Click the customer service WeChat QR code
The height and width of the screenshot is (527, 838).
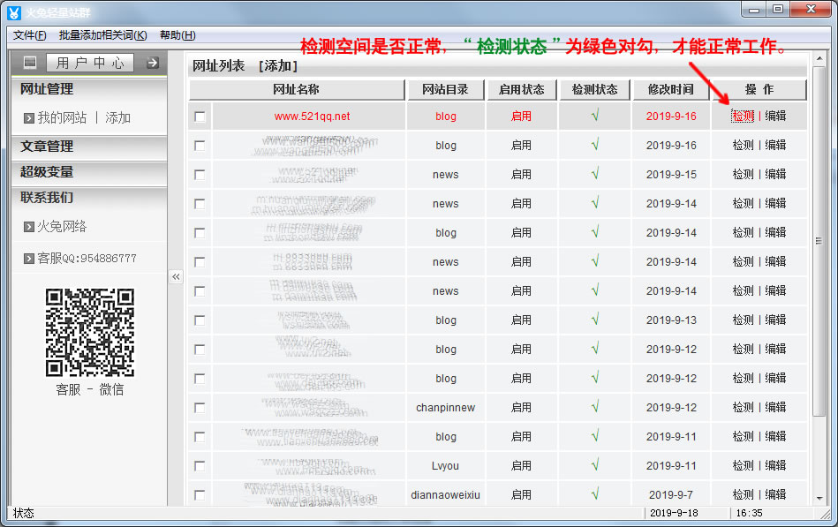(x=89, y=333)
